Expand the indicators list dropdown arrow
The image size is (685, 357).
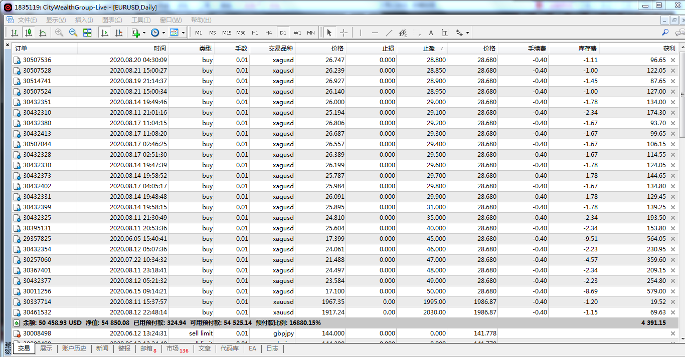point(144,33)
